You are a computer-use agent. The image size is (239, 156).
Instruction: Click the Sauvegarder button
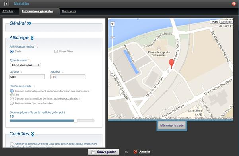[104, 152]
